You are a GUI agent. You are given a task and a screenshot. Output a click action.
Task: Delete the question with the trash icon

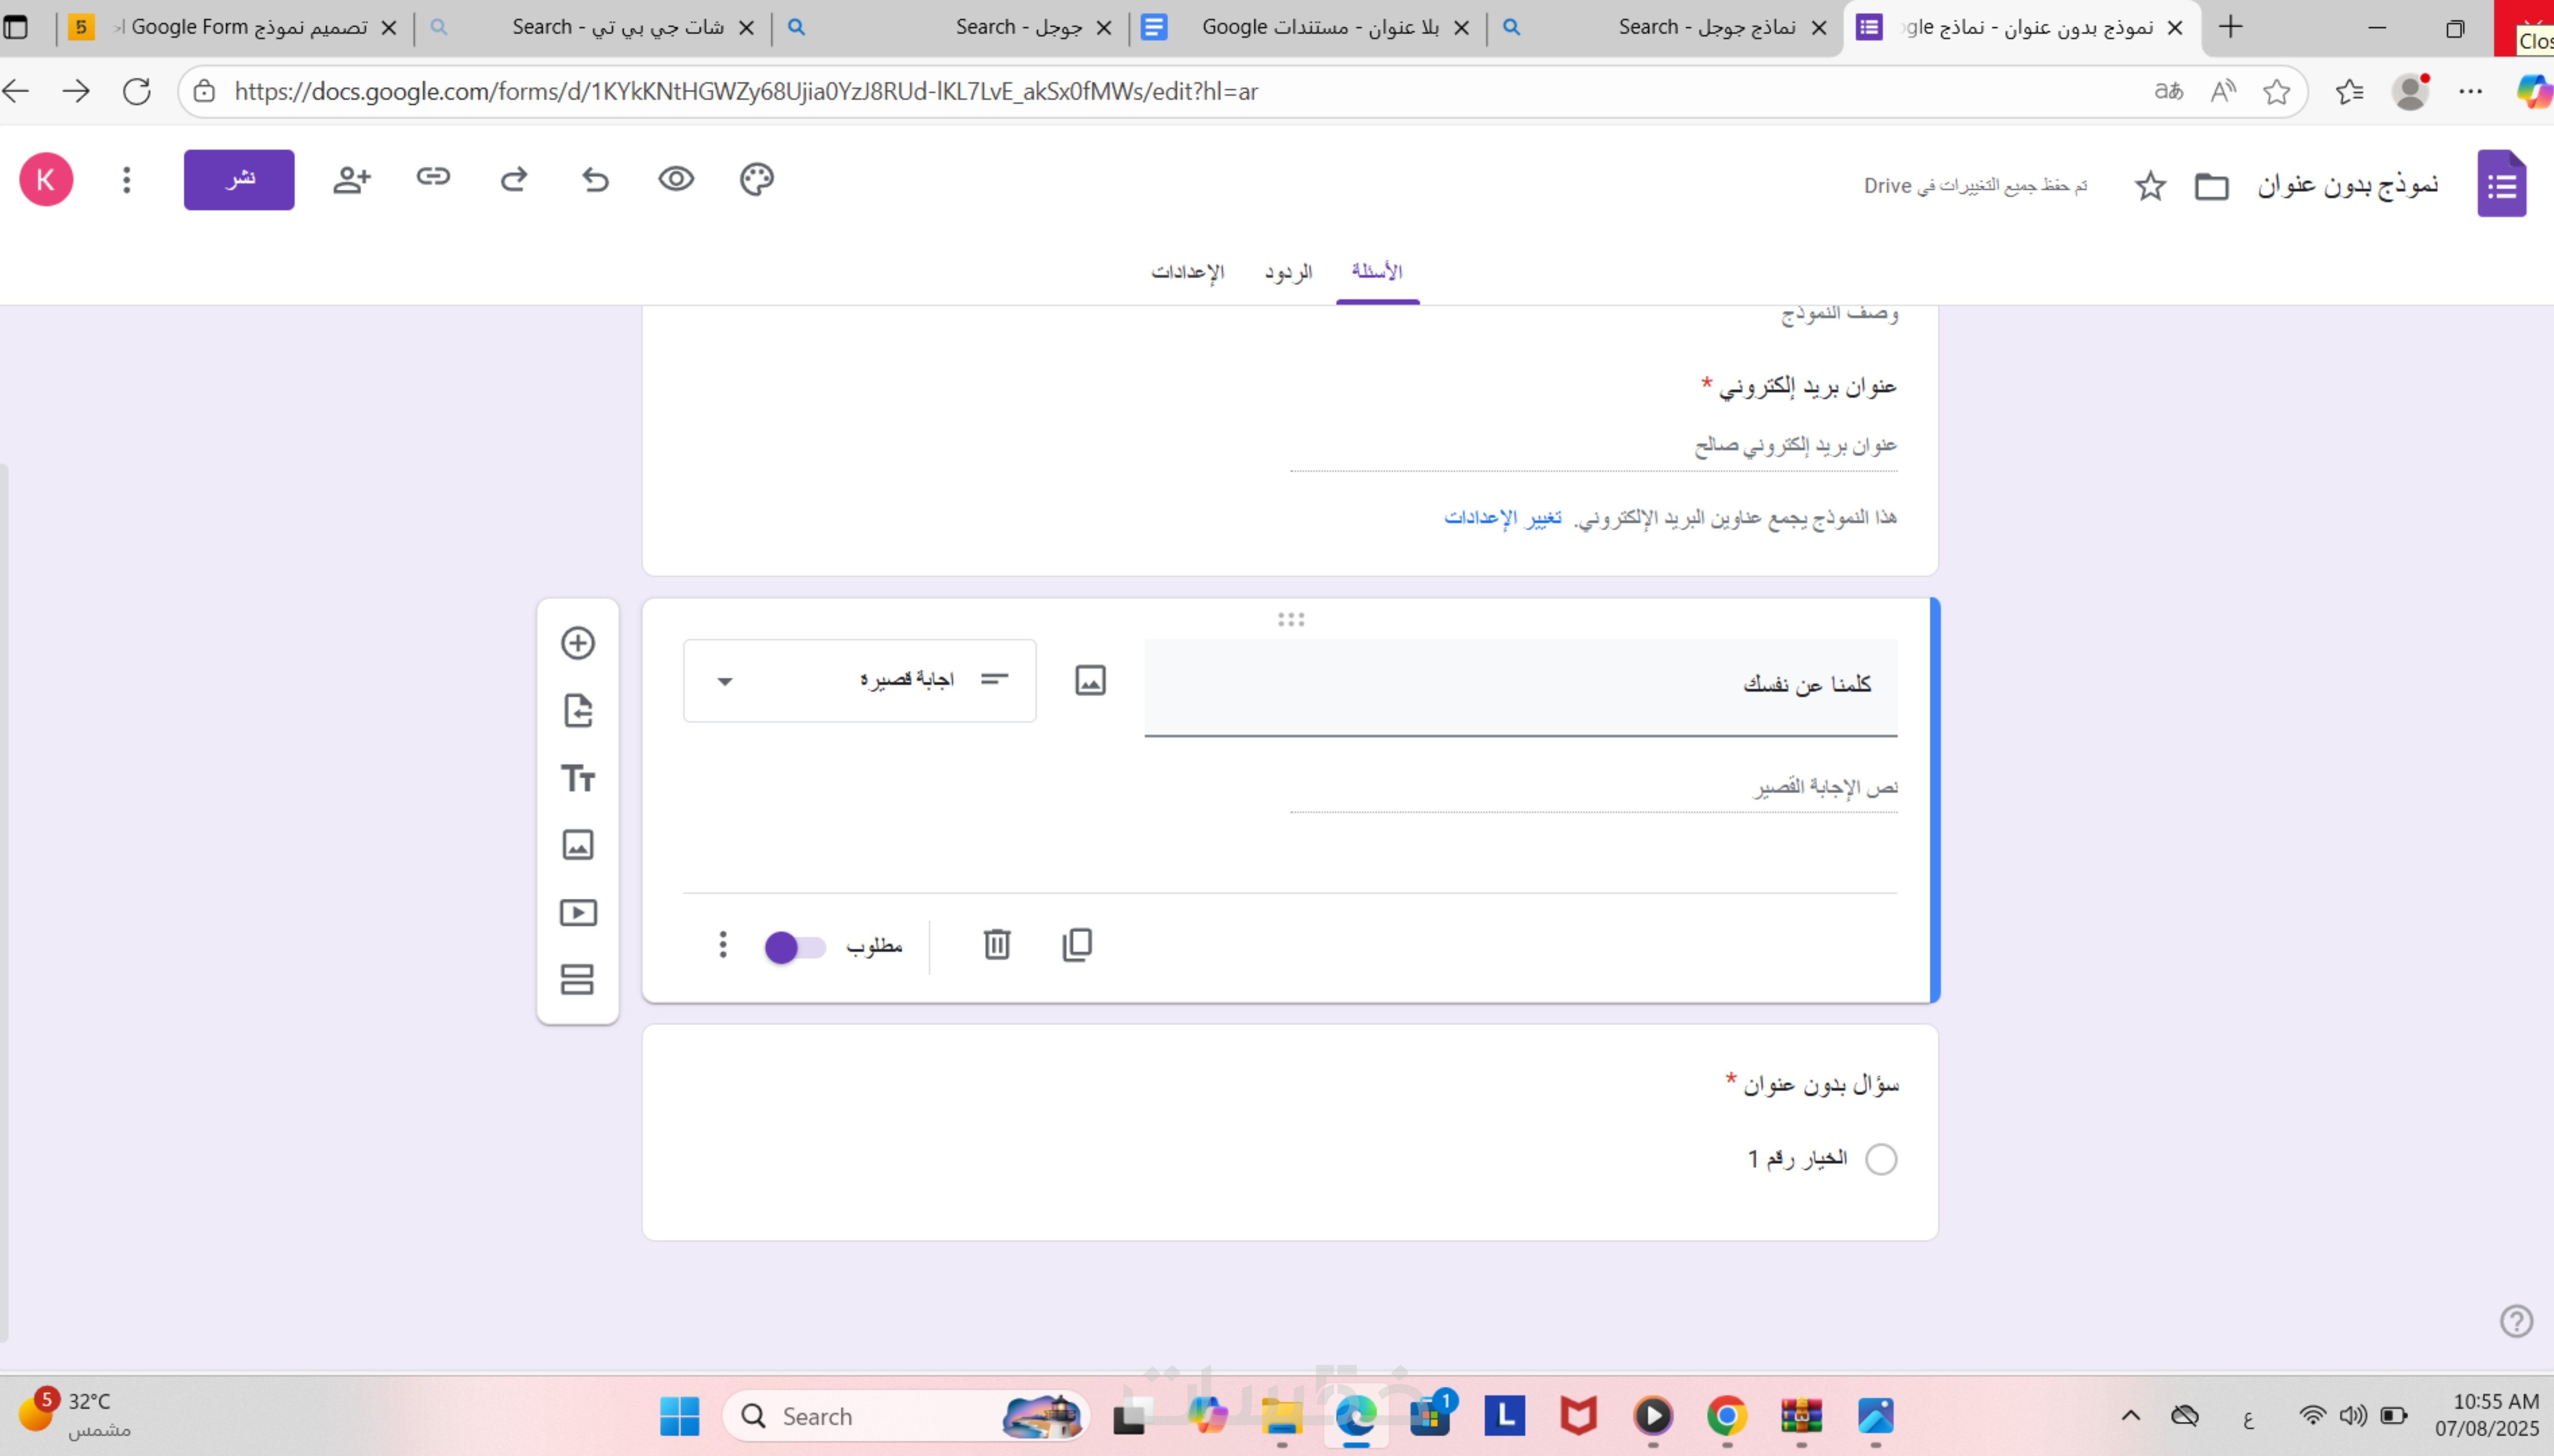(x=997, y=944)
